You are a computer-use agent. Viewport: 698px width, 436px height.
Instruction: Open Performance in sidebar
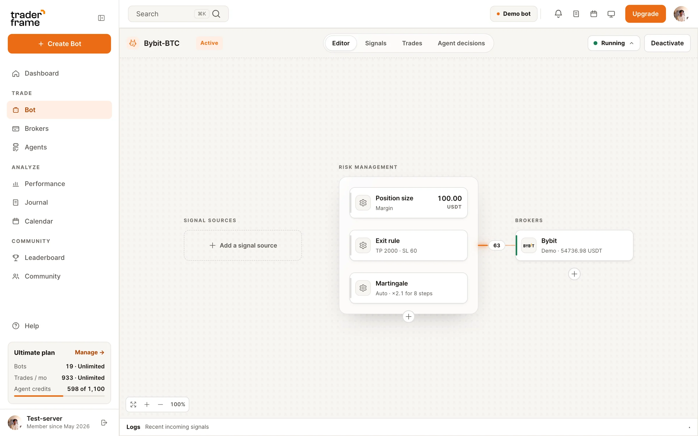pos(59,184)
